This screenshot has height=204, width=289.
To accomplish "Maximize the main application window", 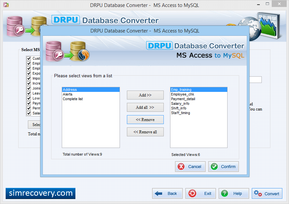I will tap(267, 4).
